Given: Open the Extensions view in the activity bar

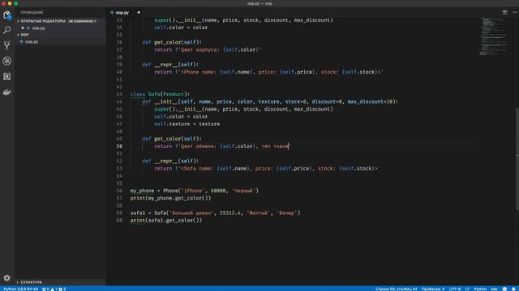Looking at the screenshot, I should tap(7, 77).
